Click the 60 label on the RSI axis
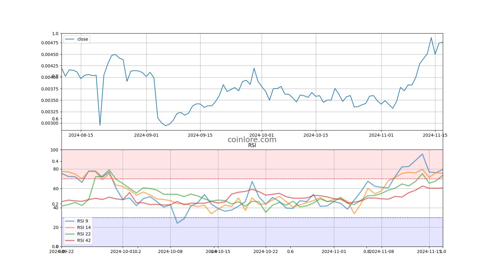Viewport: 492px width, 277px height. (x=56, y=189)
